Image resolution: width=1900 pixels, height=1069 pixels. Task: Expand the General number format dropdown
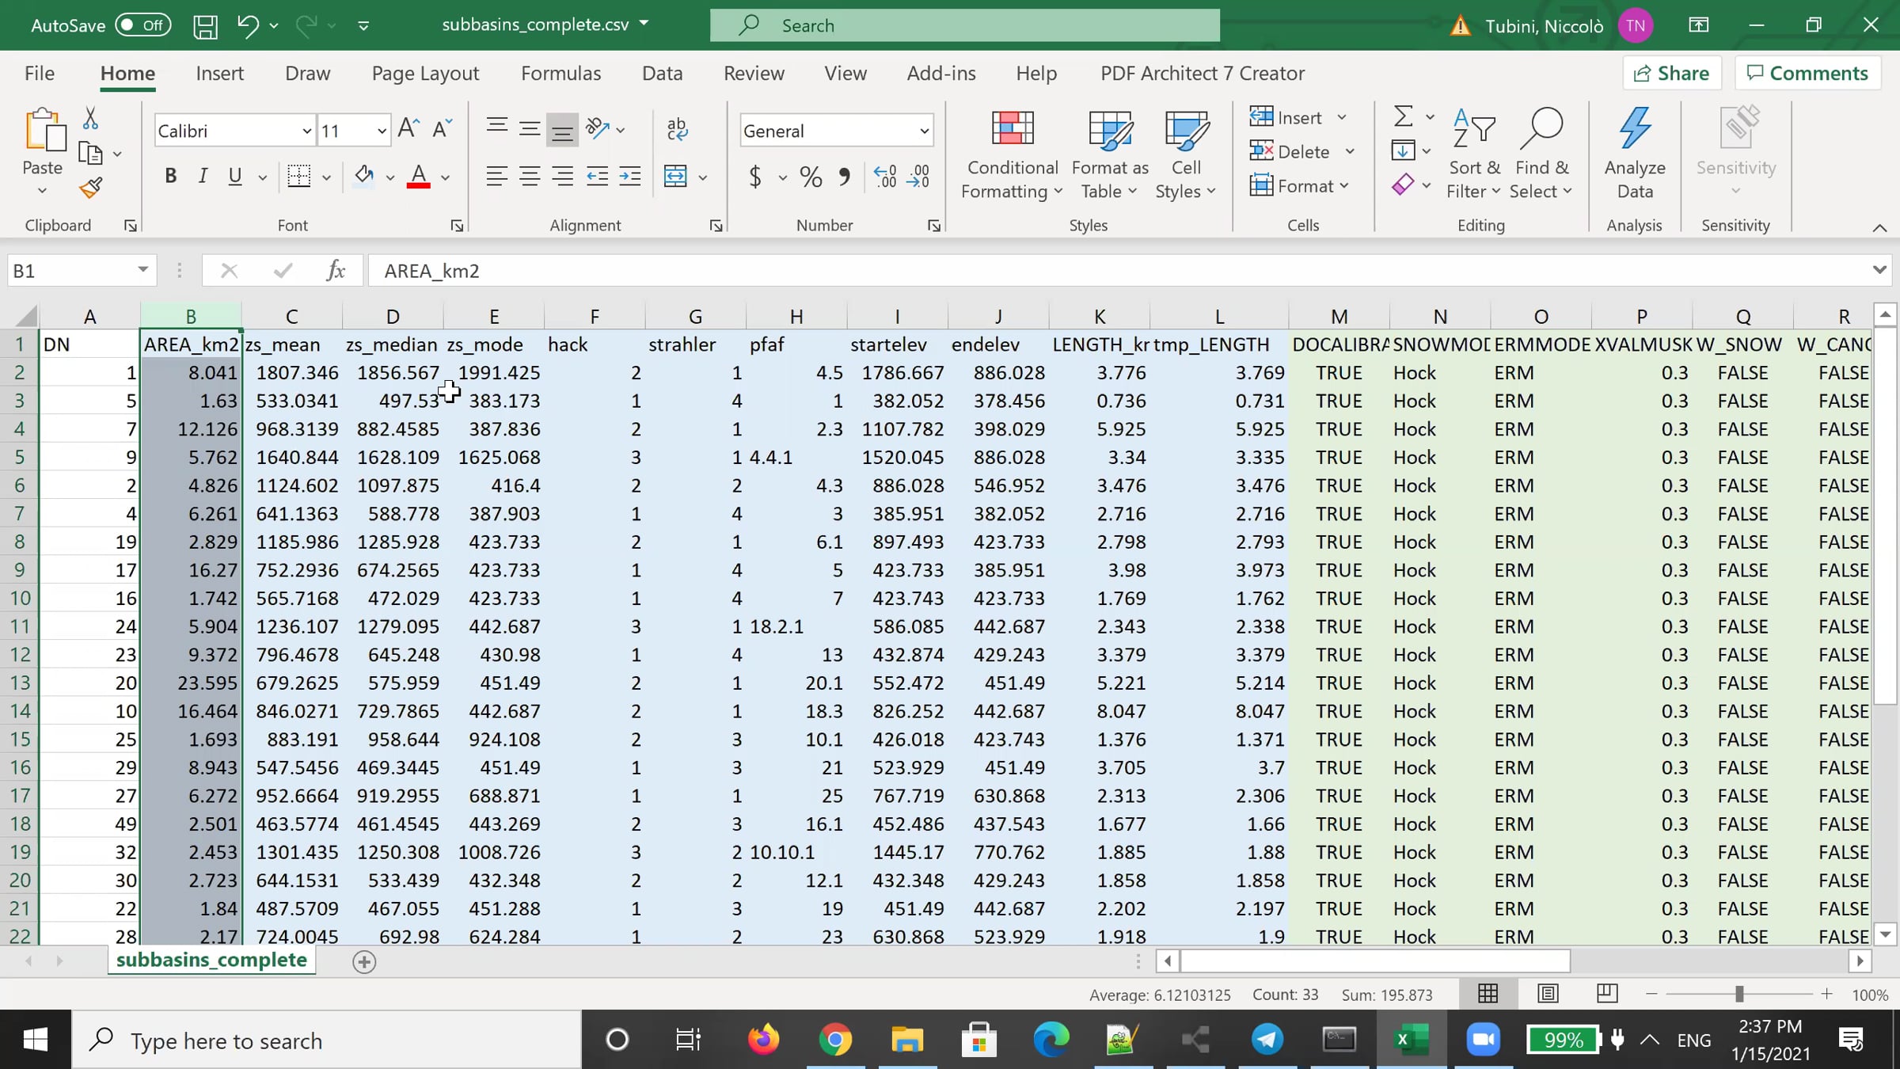924,131
